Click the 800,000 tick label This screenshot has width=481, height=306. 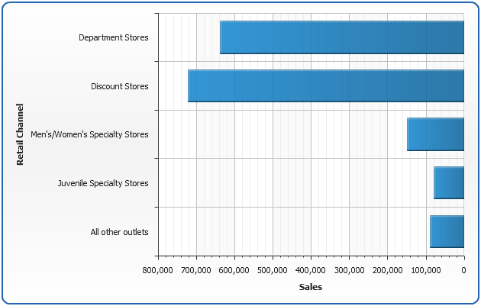[x=158, y=270]
